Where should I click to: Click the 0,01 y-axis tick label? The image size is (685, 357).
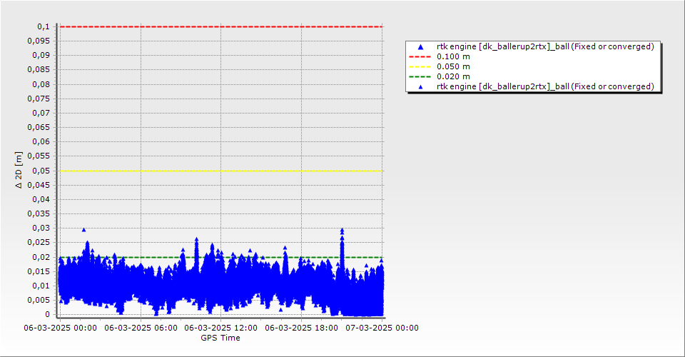click(x=41, y=286)
